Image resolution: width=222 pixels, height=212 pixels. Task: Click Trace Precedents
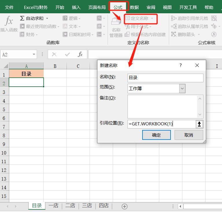[189, 18]
